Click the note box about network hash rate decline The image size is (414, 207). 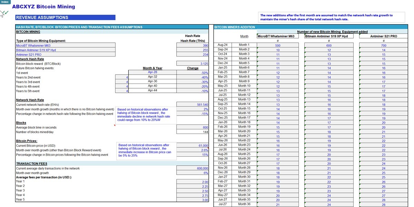146,114
